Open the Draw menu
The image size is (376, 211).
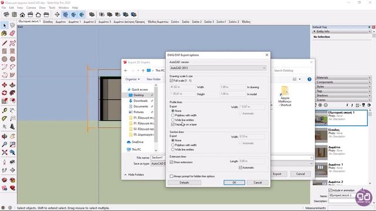42,8
